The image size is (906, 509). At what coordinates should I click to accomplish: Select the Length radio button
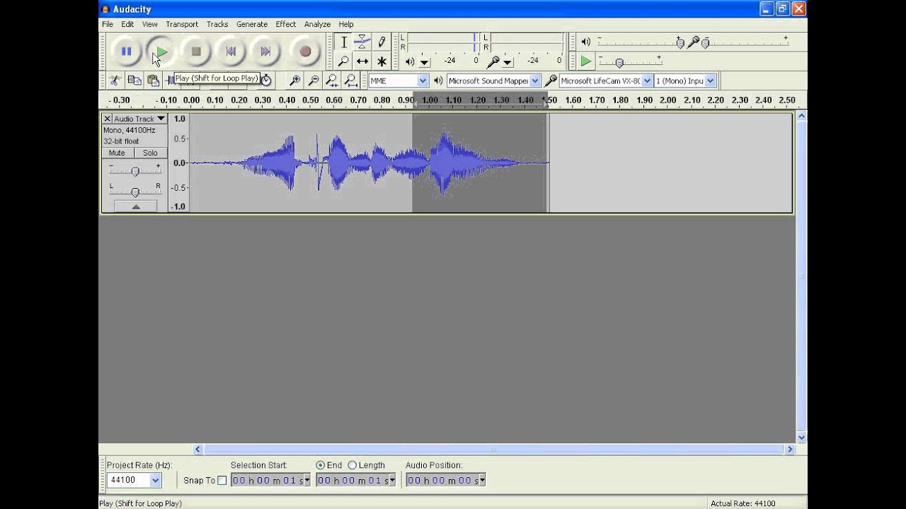pos(352,465)
